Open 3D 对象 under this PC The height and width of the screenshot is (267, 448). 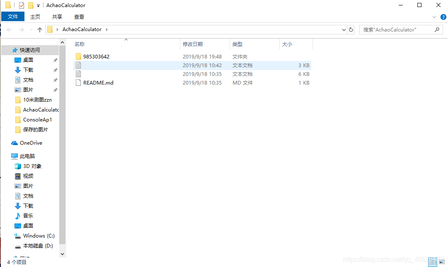tap(32, 166)
